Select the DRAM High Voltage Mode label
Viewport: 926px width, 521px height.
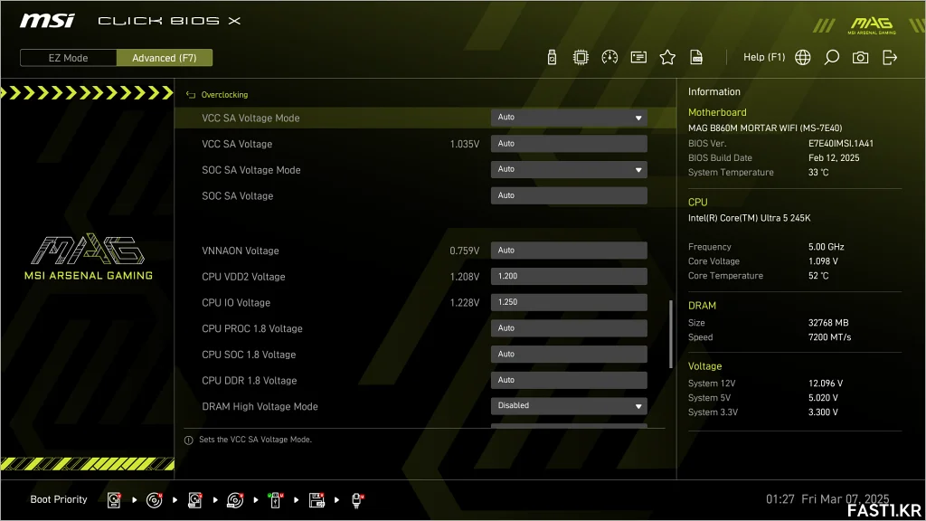(260, 406)
